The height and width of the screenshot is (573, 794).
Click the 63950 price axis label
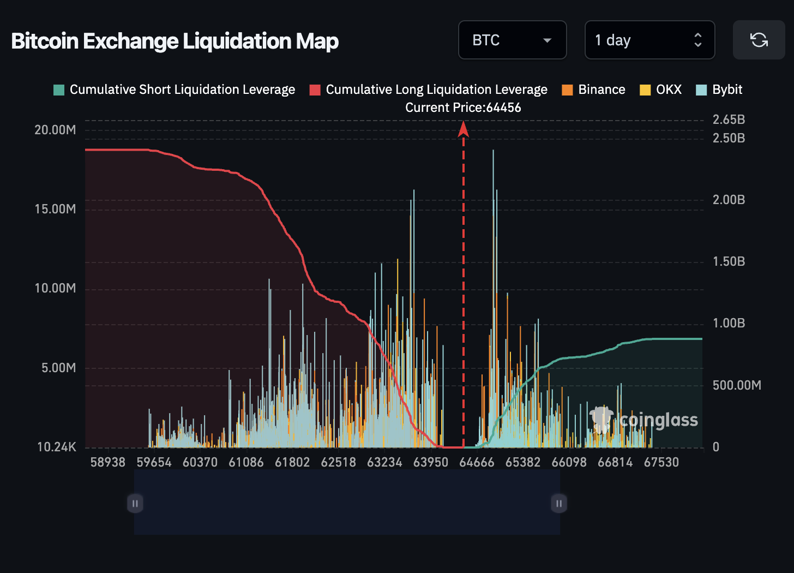point(431,462)
